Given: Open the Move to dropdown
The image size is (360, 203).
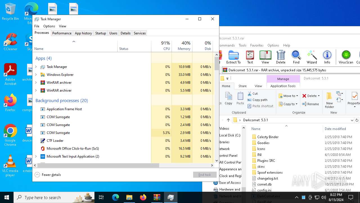Looking at the screenshot, I should coord(288,96).
